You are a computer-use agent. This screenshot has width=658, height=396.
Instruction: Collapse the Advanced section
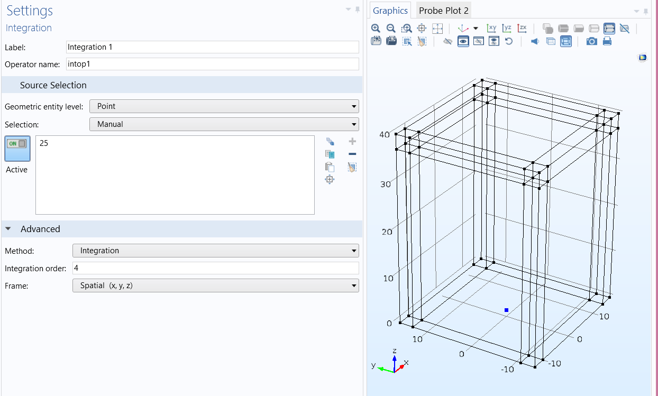tap(8, 229)
